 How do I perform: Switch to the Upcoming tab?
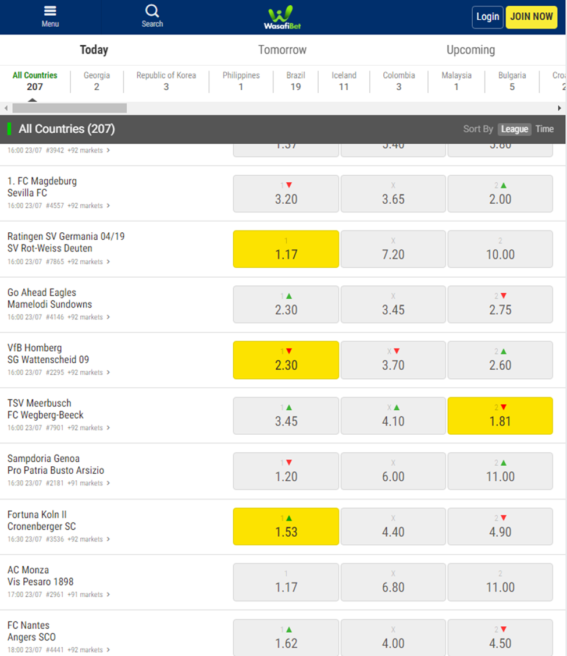471,50
